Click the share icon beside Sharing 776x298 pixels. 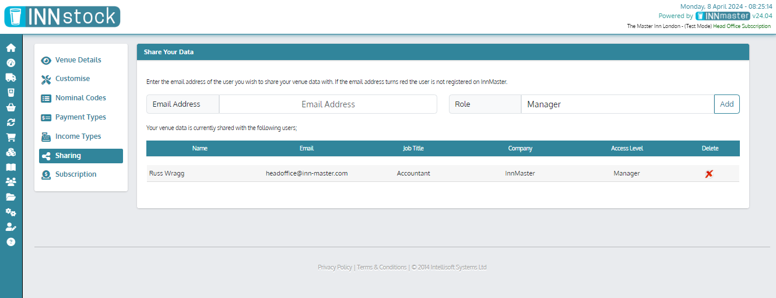click(x=46, y=156)
